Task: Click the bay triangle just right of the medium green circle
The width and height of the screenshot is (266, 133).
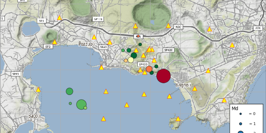Action: point(106,91)
